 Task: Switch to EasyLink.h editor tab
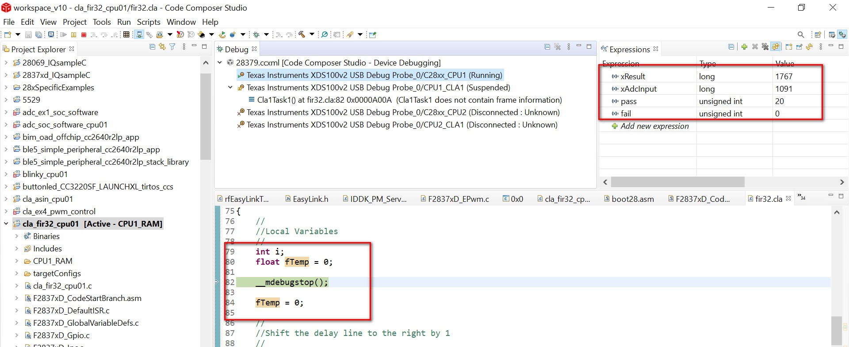[306, 199]
